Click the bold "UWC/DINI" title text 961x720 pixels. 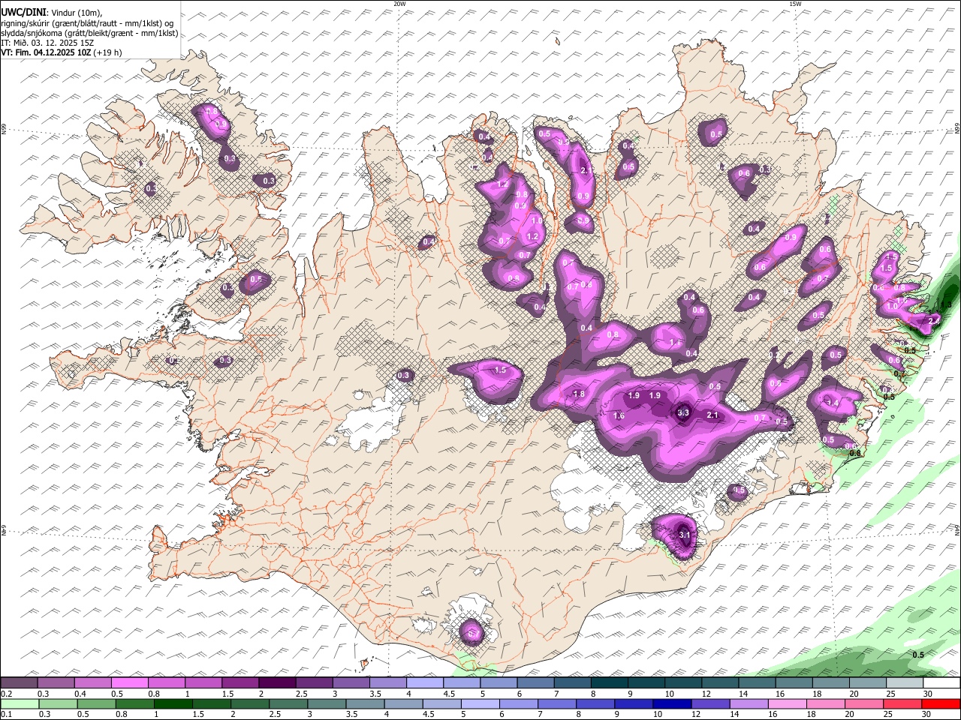[23, 13]
